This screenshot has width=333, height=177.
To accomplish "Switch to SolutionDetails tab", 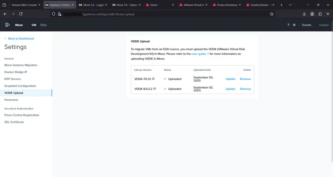I will tap(260, 5).
